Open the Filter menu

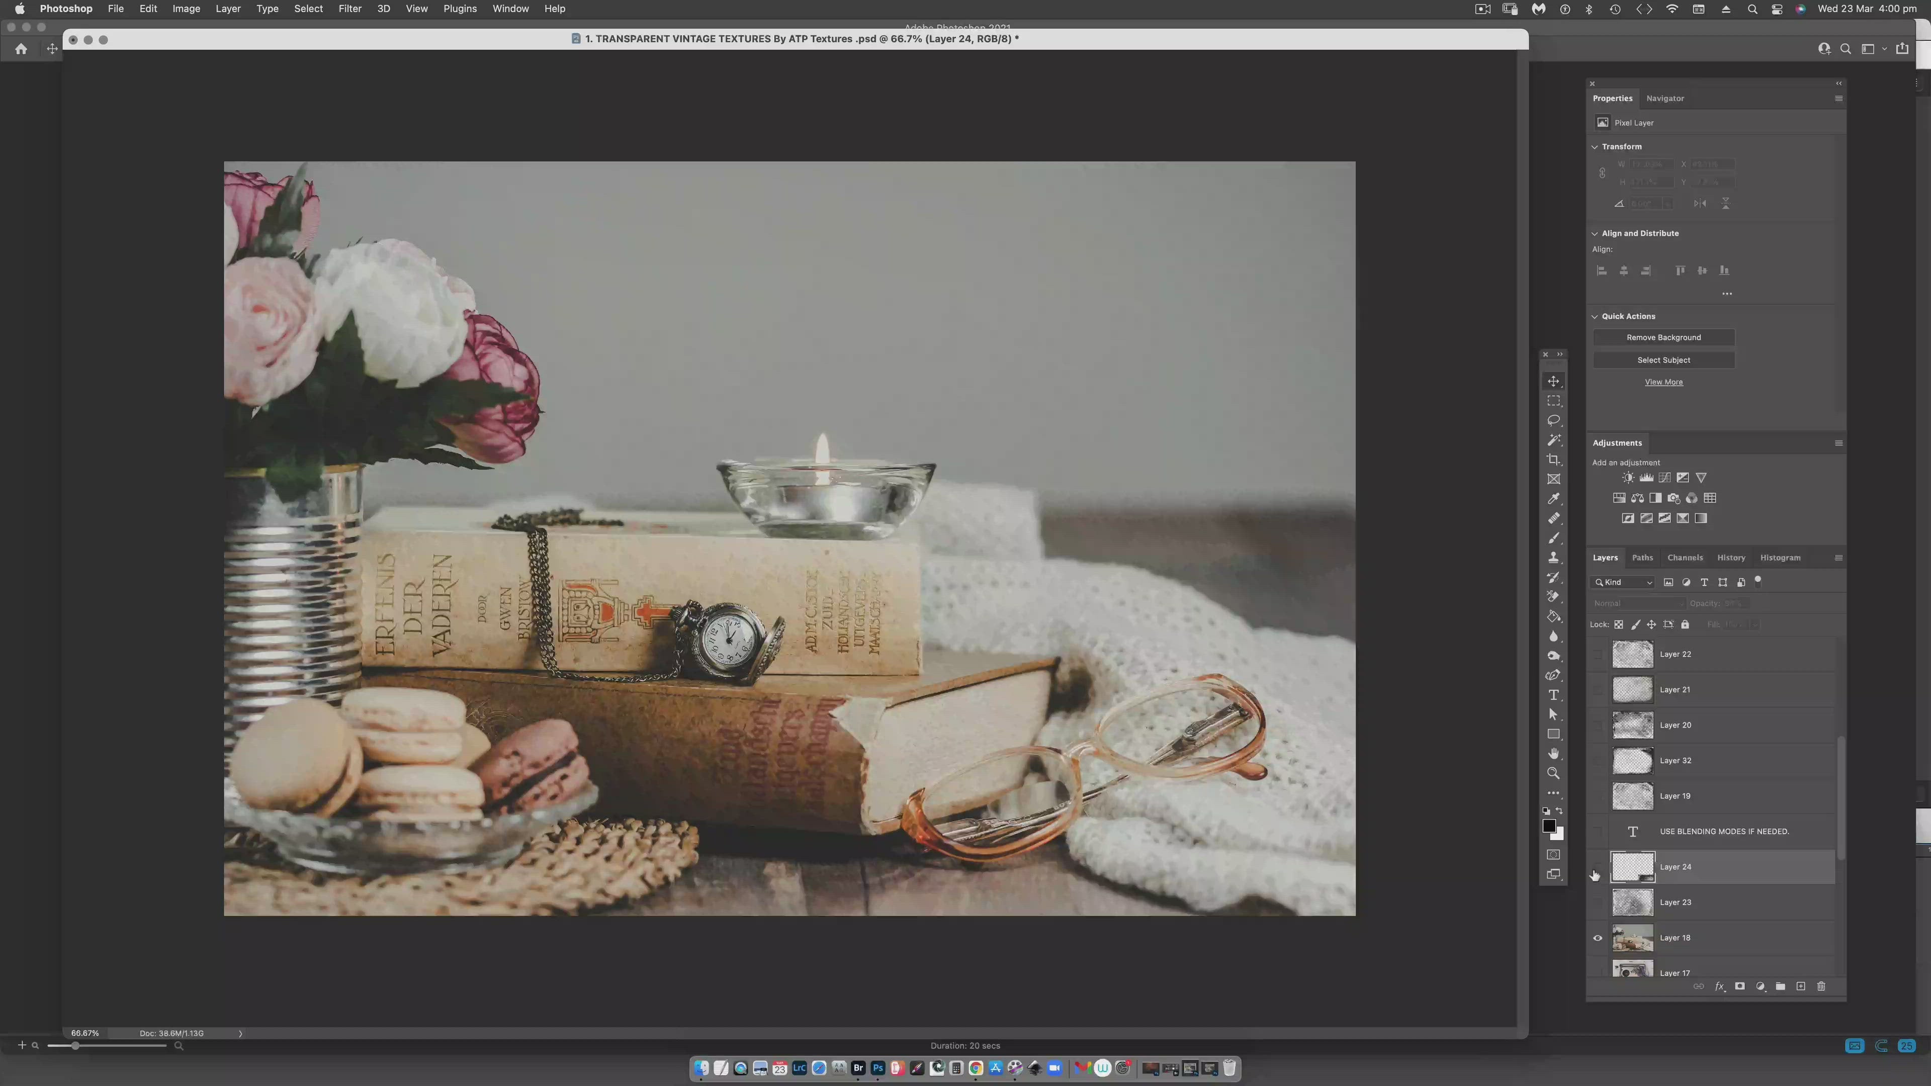(x=349, y=9)
